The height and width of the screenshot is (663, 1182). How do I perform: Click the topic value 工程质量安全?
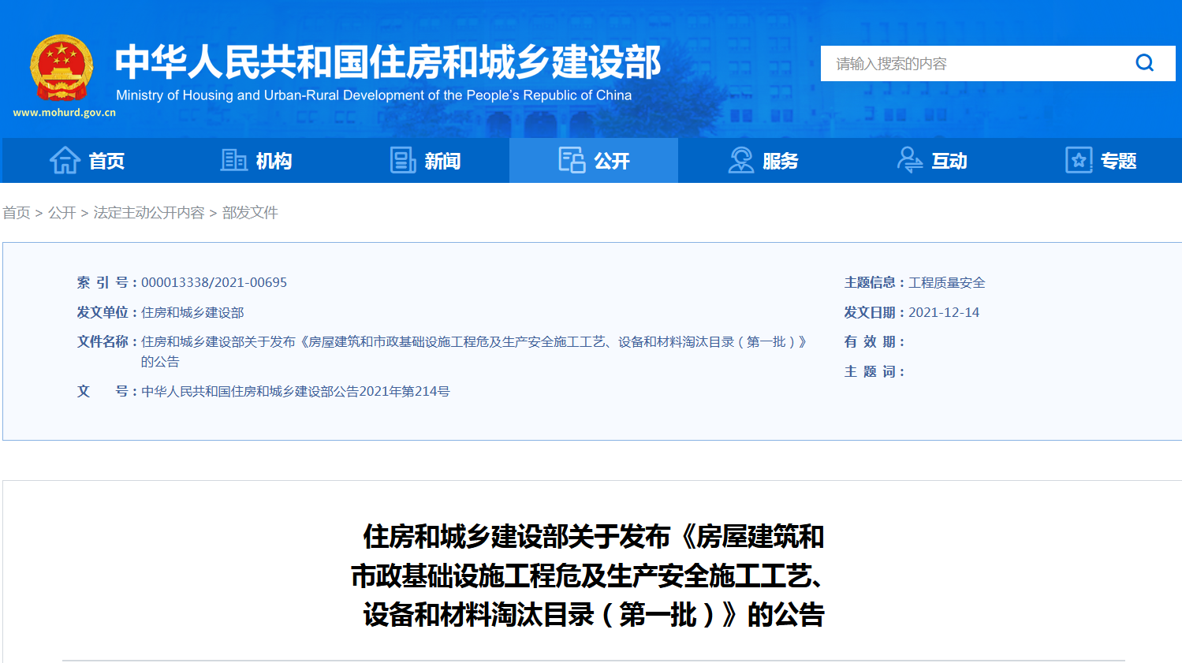[947, 282]
